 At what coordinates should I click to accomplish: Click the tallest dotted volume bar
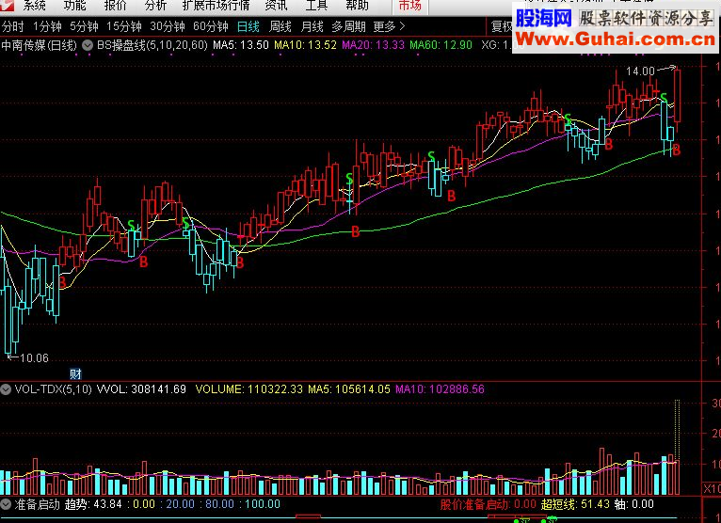pyautogui.click(x=677, y=432)
